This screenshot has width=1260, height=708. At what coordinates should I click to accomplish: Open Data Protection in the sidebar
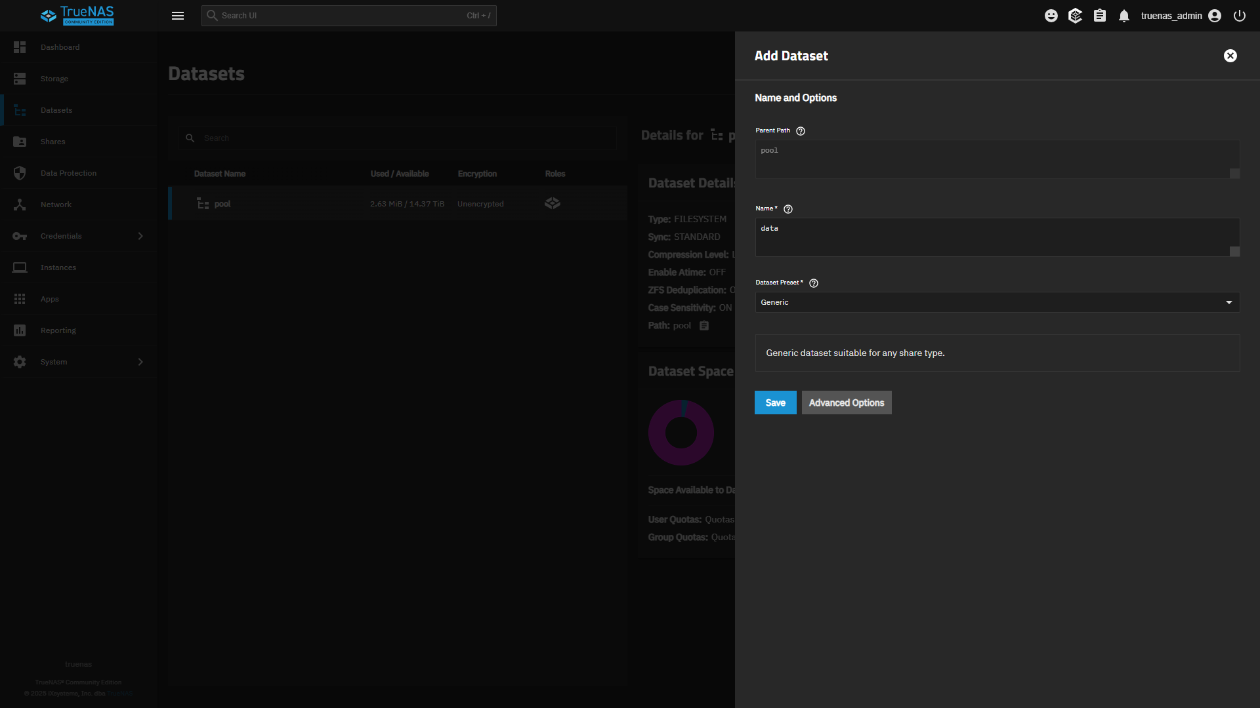[68, 173]
